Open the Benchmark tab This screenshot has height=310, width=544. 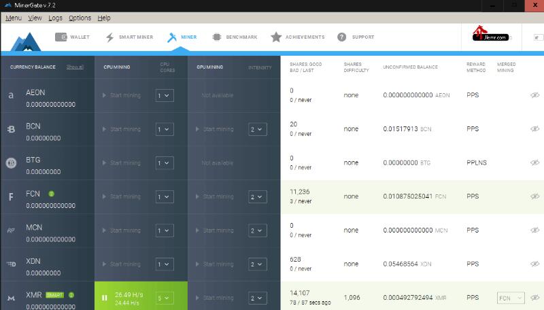235,37
